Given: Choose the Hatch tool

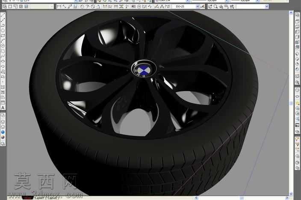Looking at the screenshot, I should [x=3, y=87].
